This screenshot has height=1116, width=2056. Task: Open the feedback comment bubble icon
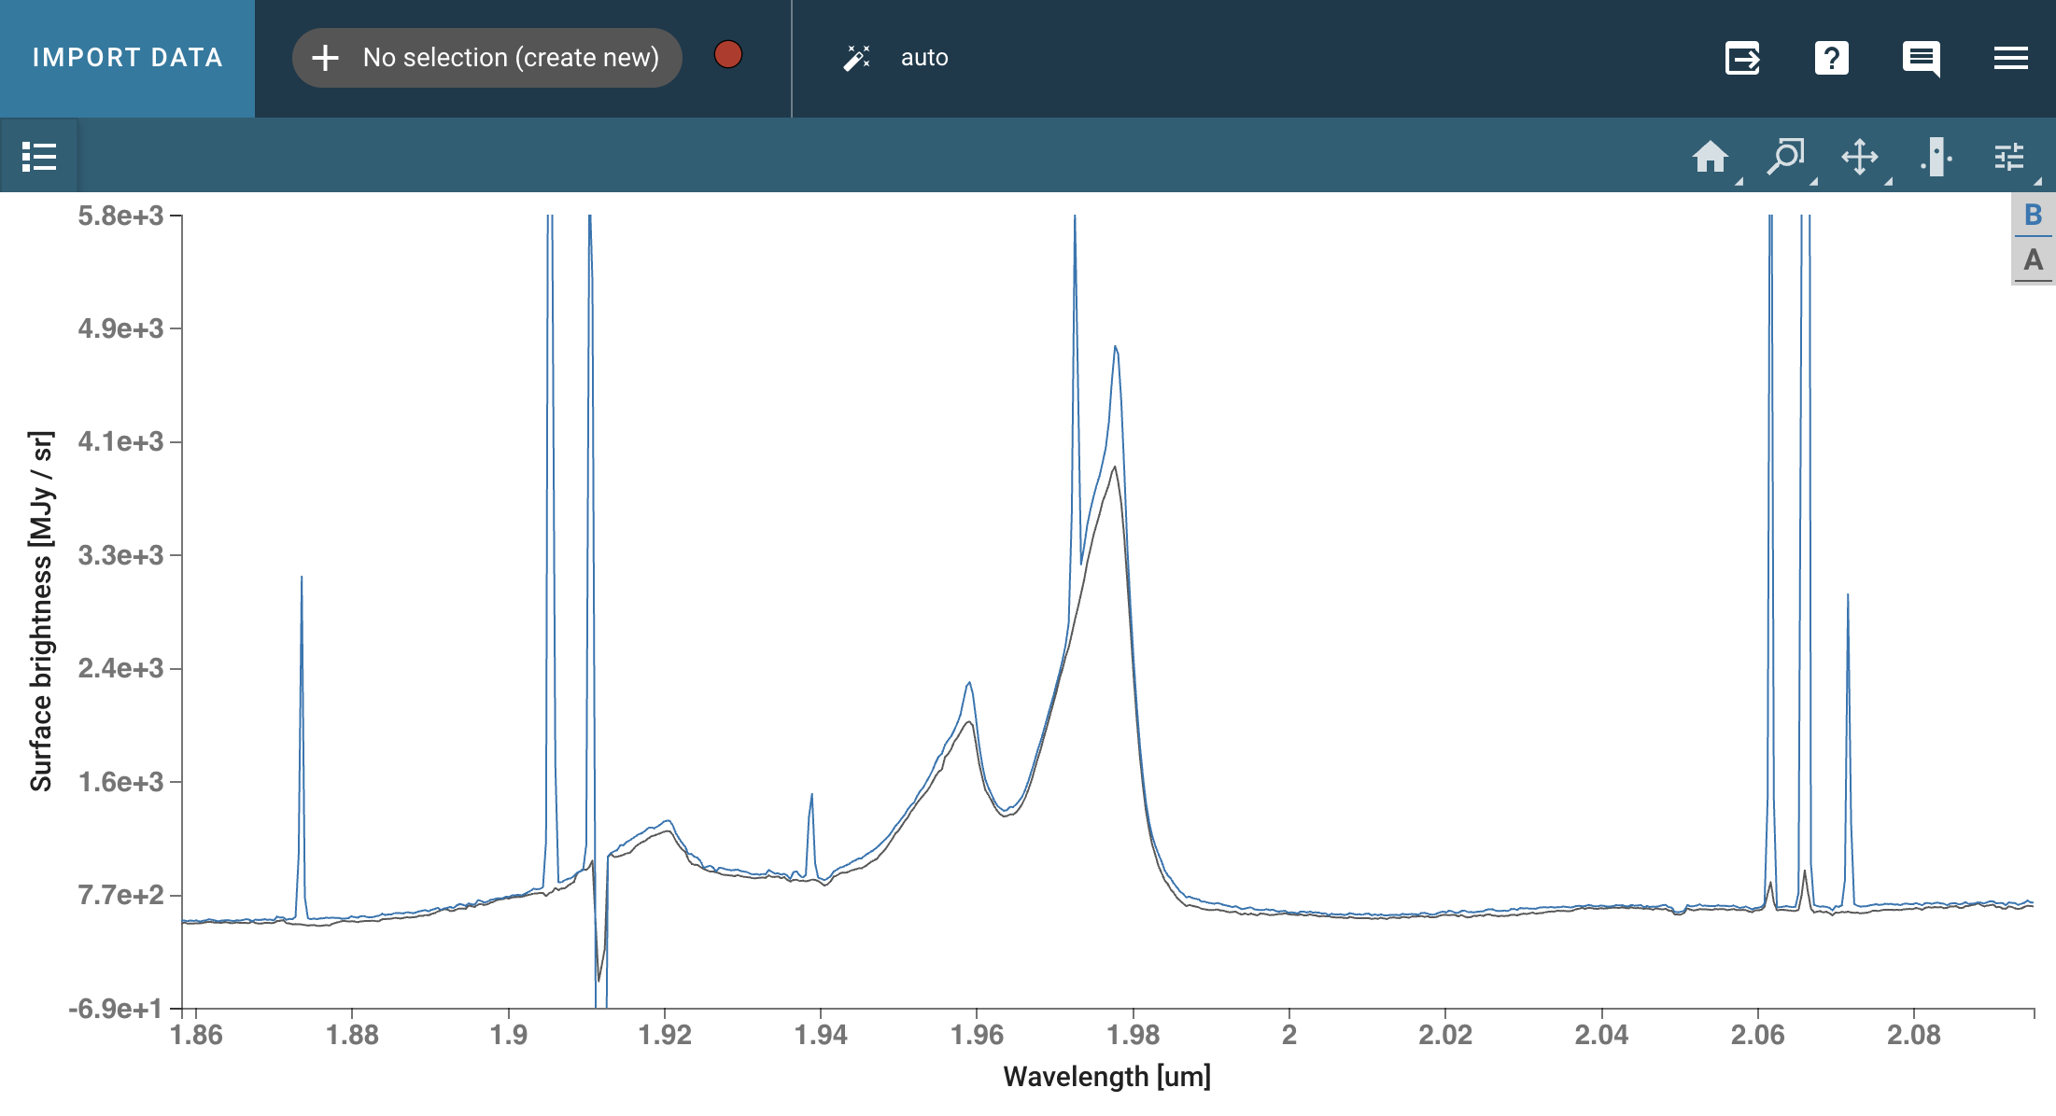point(1921,58)
